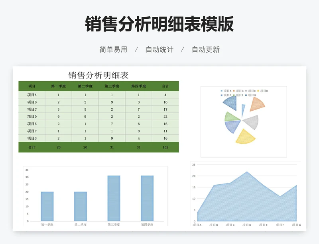The width and height of the screenshot is (319, 244).
Task: Select the 第三季度 table header
Action: coord(112,86)
